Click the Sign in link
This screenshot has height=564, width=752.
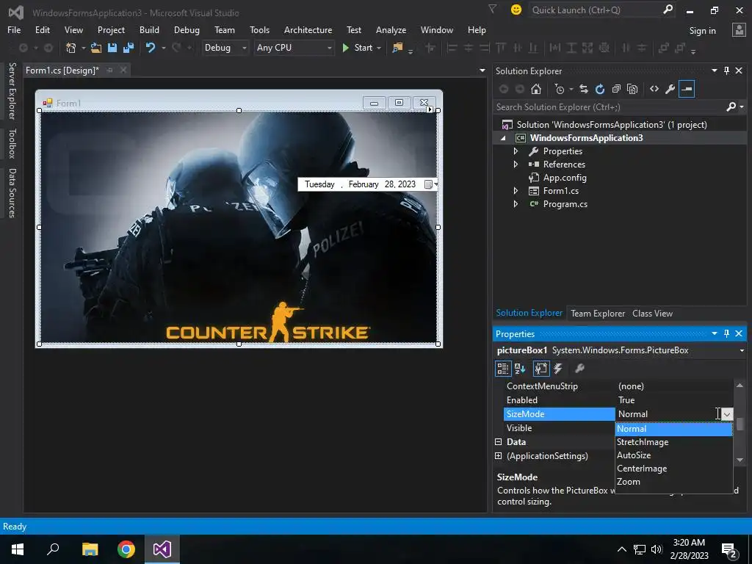(702, 31)
